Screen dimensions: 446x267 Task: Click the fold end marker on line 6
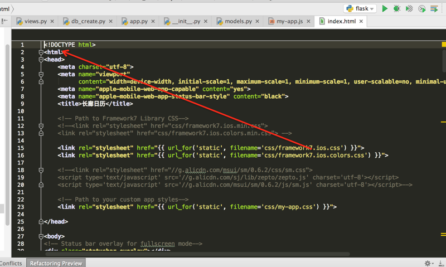click(41, 82)
